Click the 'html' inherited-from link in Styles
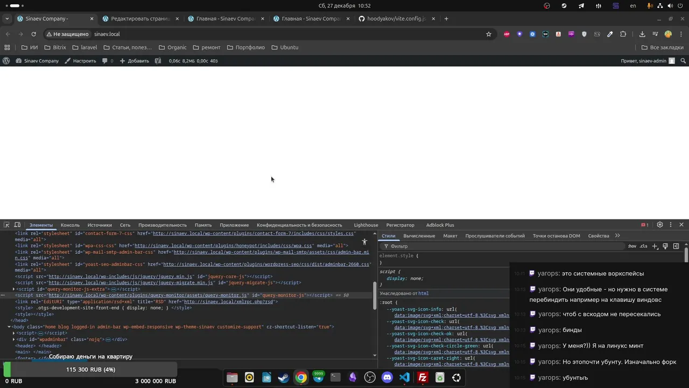 pos(424,293)
